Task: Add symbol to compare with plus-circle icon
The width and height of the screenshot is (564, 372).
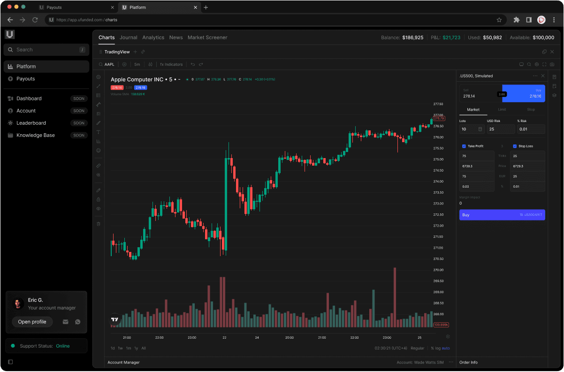Action: (x=124, y=64)
